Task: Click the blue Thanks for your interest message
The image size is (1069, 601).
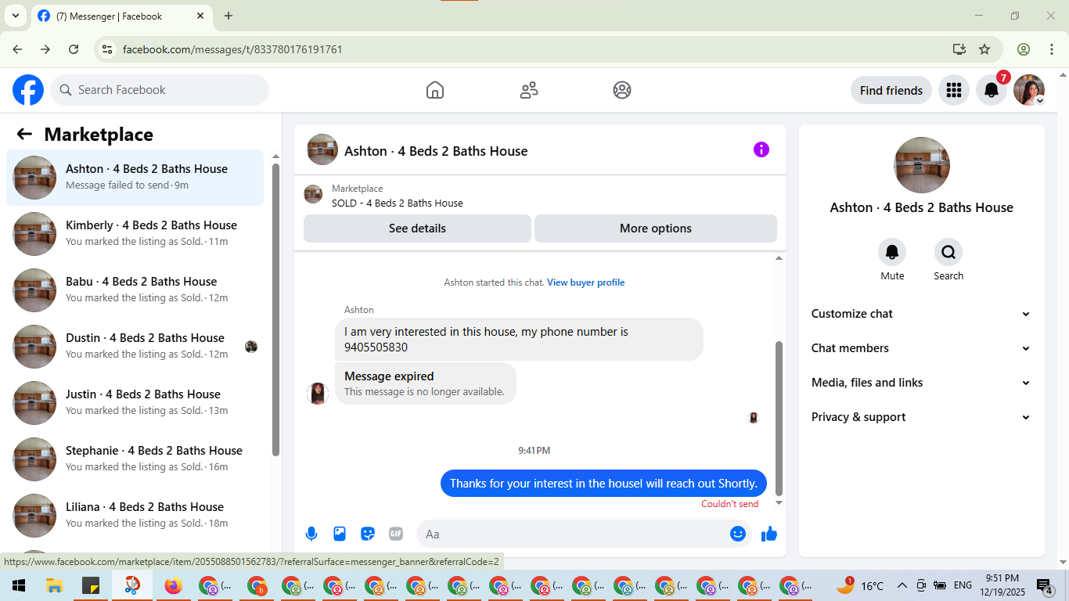Action: [603, 483]
